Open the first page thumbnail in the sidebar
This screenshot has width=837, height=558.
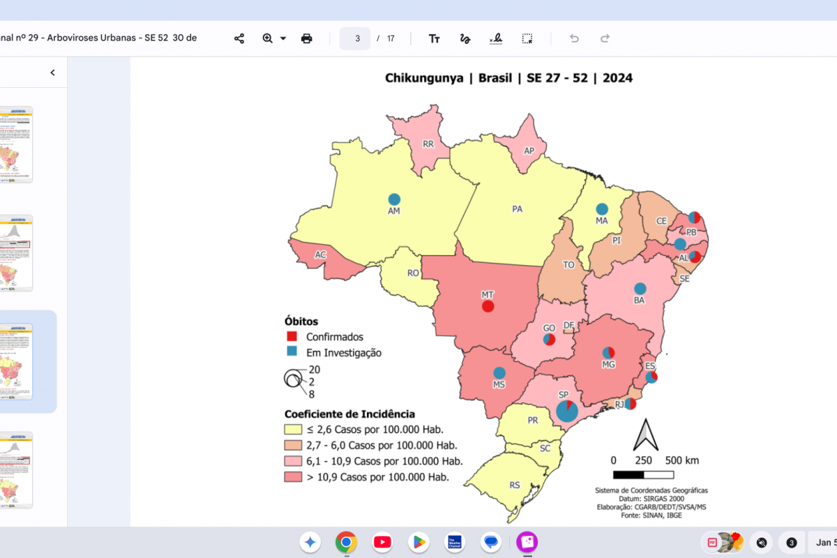click(x=16, y=144)
